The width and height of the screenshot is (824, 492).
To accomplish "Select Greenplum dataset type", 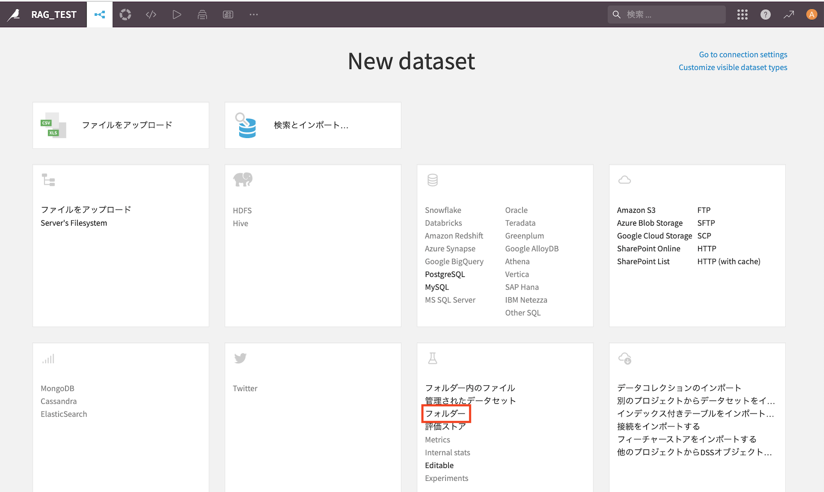I will (524, 236).
